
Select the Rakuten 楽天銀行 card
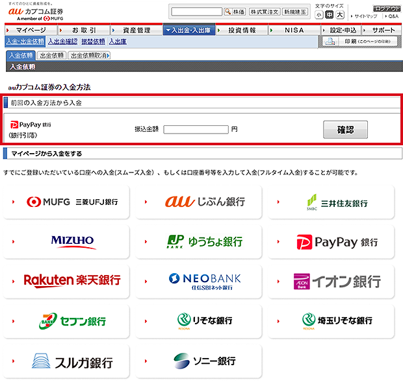coord(66,282)
